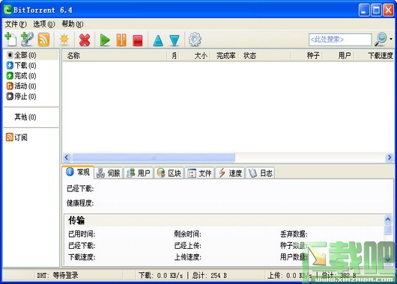The height and width of the screenshot is (284, 397).
Task: Click the green 完成 sidebar icon
Action: tap(10, 75)
